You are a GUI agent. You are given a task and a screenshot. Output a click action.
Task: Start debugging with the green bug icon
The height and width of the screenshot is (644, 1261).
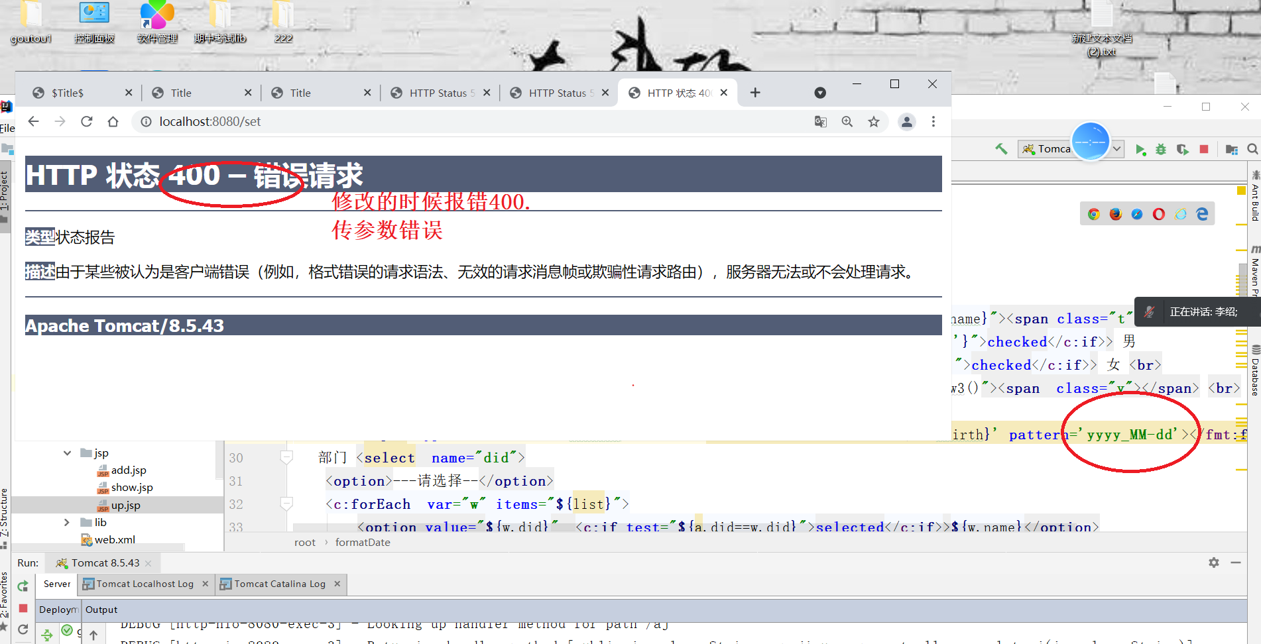(1161, 150)
